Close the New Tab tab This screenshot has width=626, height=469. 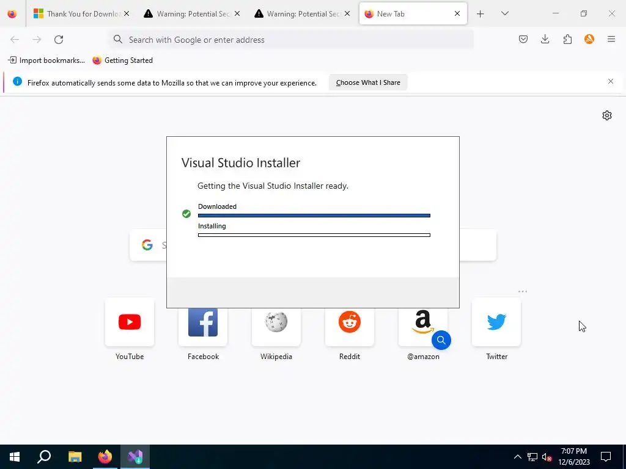point(457,13)
